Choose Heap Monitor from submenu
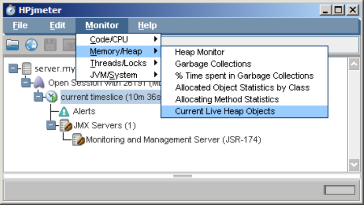The height and width of the screenshot is (205, 364). pyautogui.click(x=244, y=52)
